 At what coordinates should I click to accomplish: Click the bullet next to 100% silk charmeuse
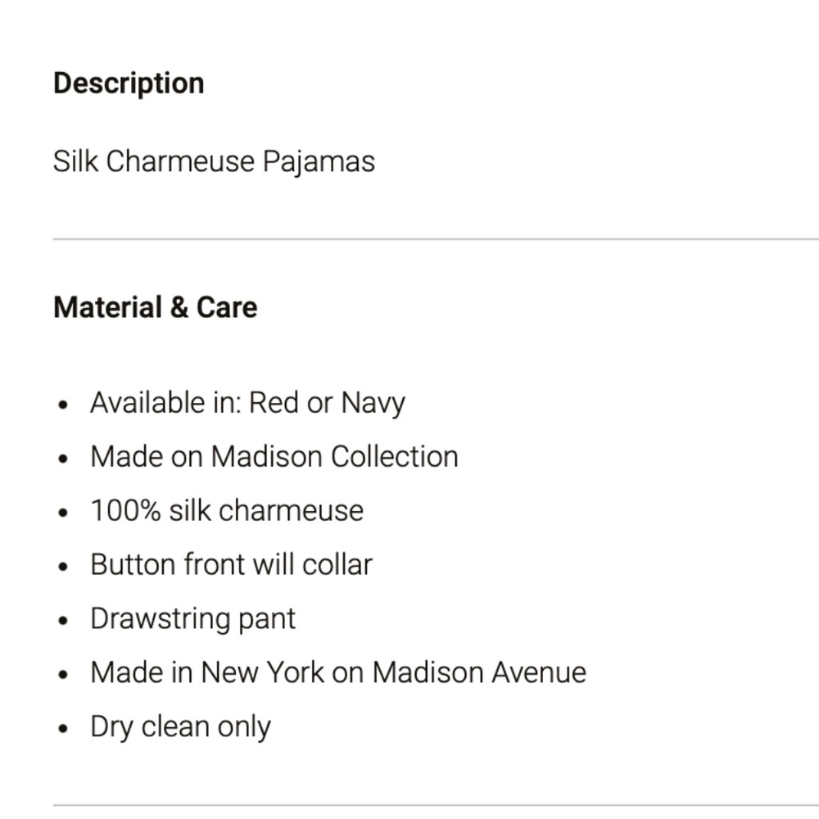[63, 513]
